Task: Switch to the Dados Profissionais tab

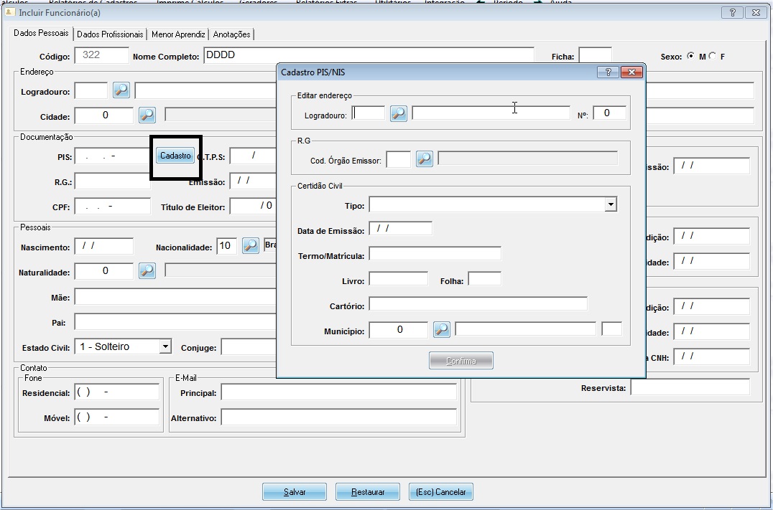Action: [x=110, y=34]
